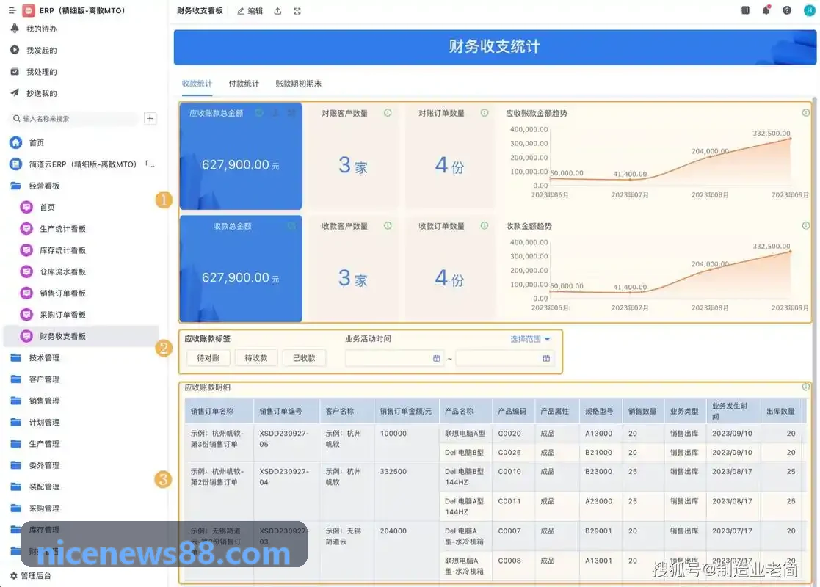Image resolution: width=820 pixels, height=587 pixels.
Task: Open the book/docs icon at top right
Action: (745, 10)
